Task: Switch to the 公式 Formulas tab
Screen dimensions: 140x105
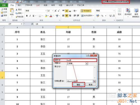Action: 38,5
